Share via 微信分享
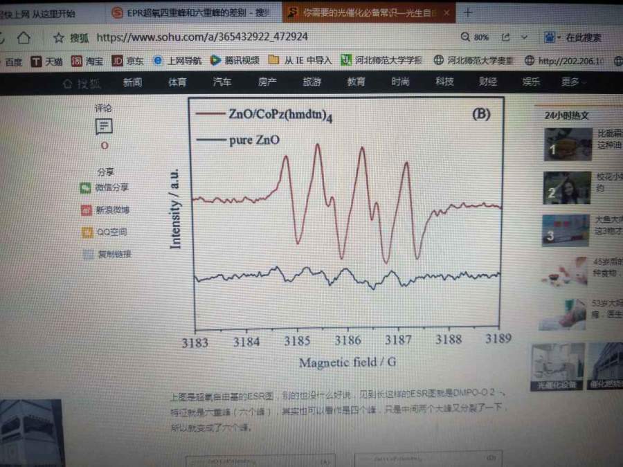Viewport: 623px width, 467px height. 104,187
